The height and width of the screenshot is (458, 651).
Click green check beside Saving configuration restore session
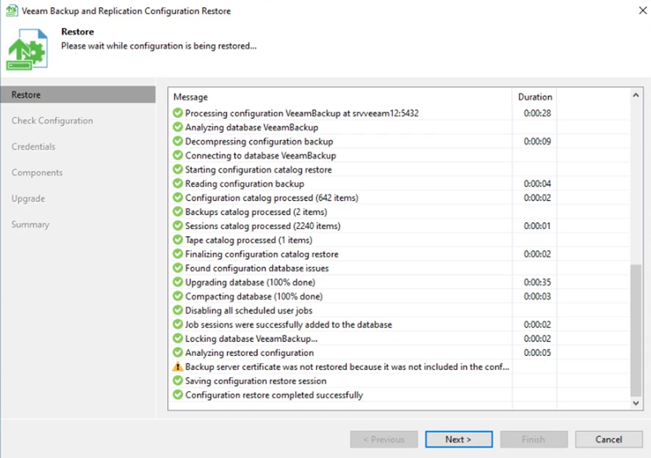178,381
